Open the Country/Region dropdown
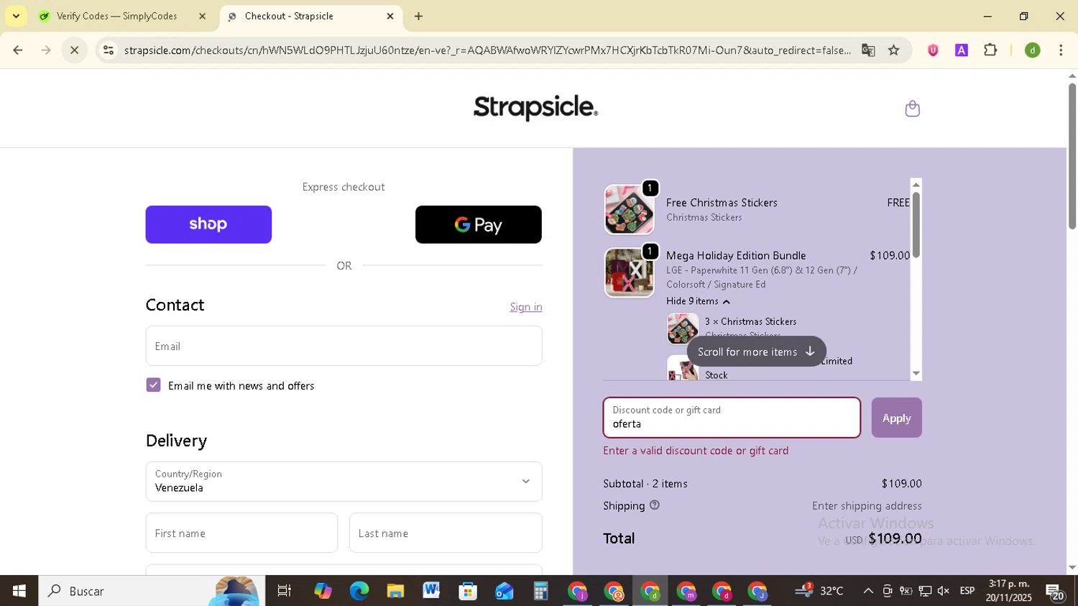The width and height of the screenshot is (1078, 606). [344, 482]
